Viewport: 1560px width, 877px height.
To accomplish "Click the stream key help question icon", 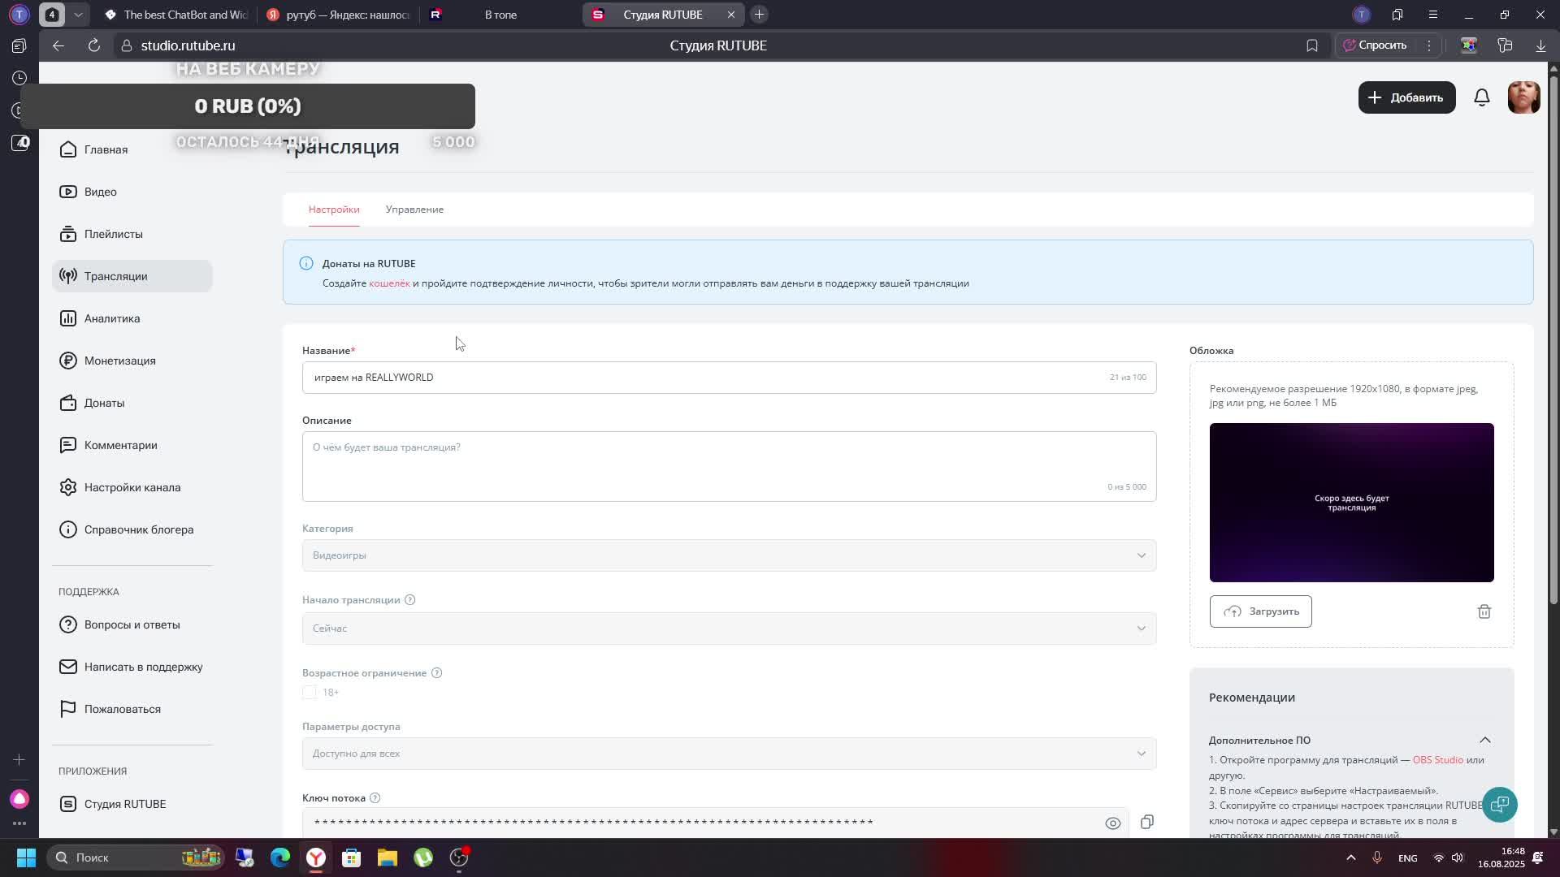I will tap(375, 798).
